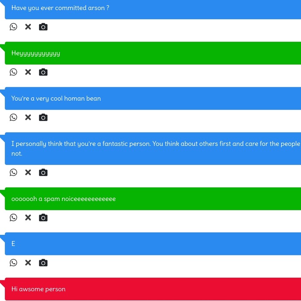
Task: Share 'Have you ever committed arson' via WhatsApp
Action: click(x=13, y=27)
